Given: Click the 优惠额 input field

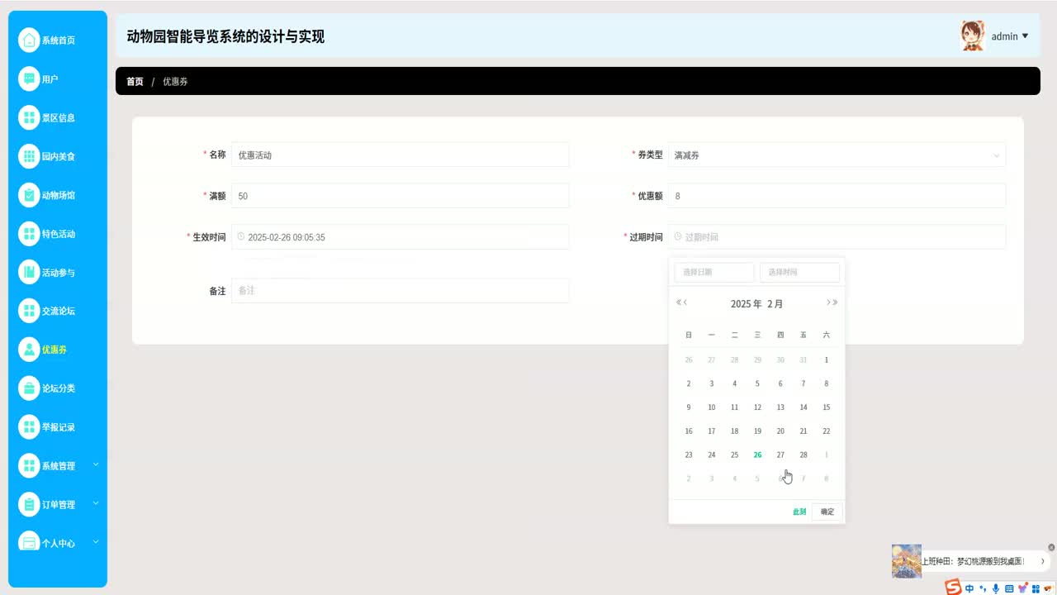Looking at the screenshot, I should pyautogui.click(x=837, y=196).
